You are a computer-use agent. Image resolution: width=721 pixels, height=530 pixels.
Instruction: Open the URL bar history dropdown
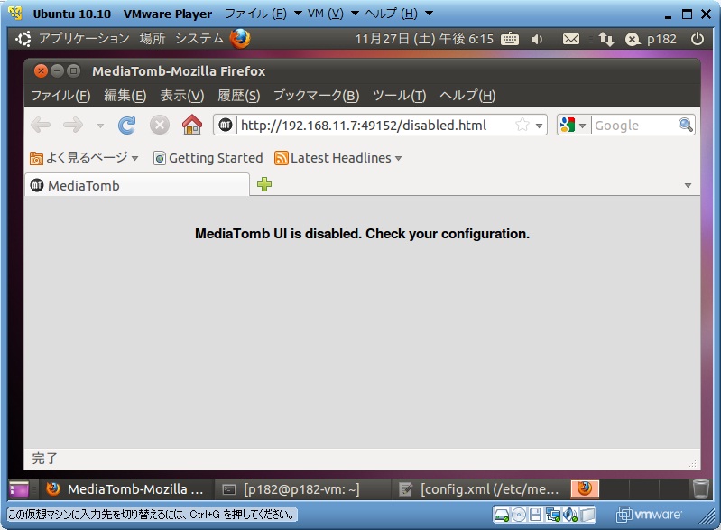(540, 126)
